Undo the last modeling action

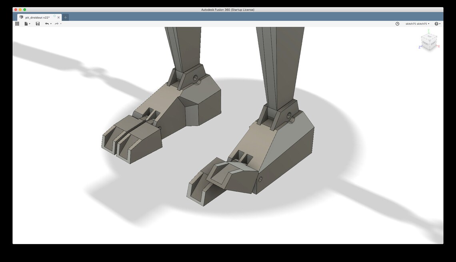click(x=47, y=24)
